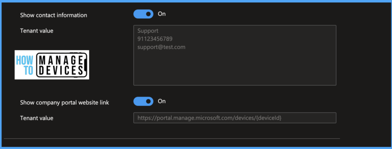The width and height of the screenshot is (392, 149).
Task: Click the On label beside company portal link toggle
Action: tap(162, 101)
